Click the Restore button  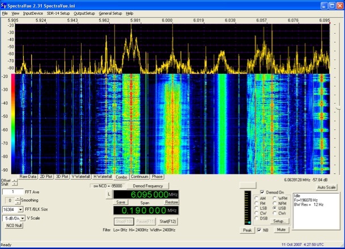click(x=172, y=202)
